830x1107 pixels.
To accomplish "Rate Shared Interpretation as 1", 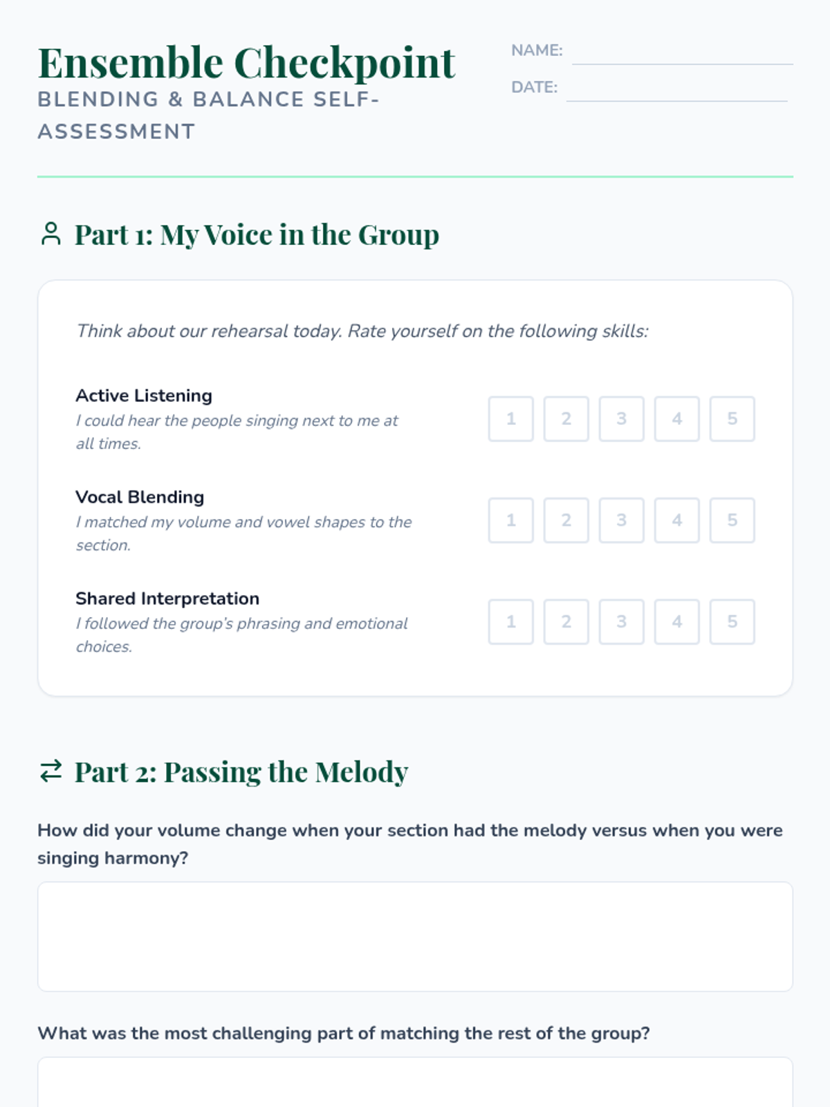I will (x=510, y=621).
